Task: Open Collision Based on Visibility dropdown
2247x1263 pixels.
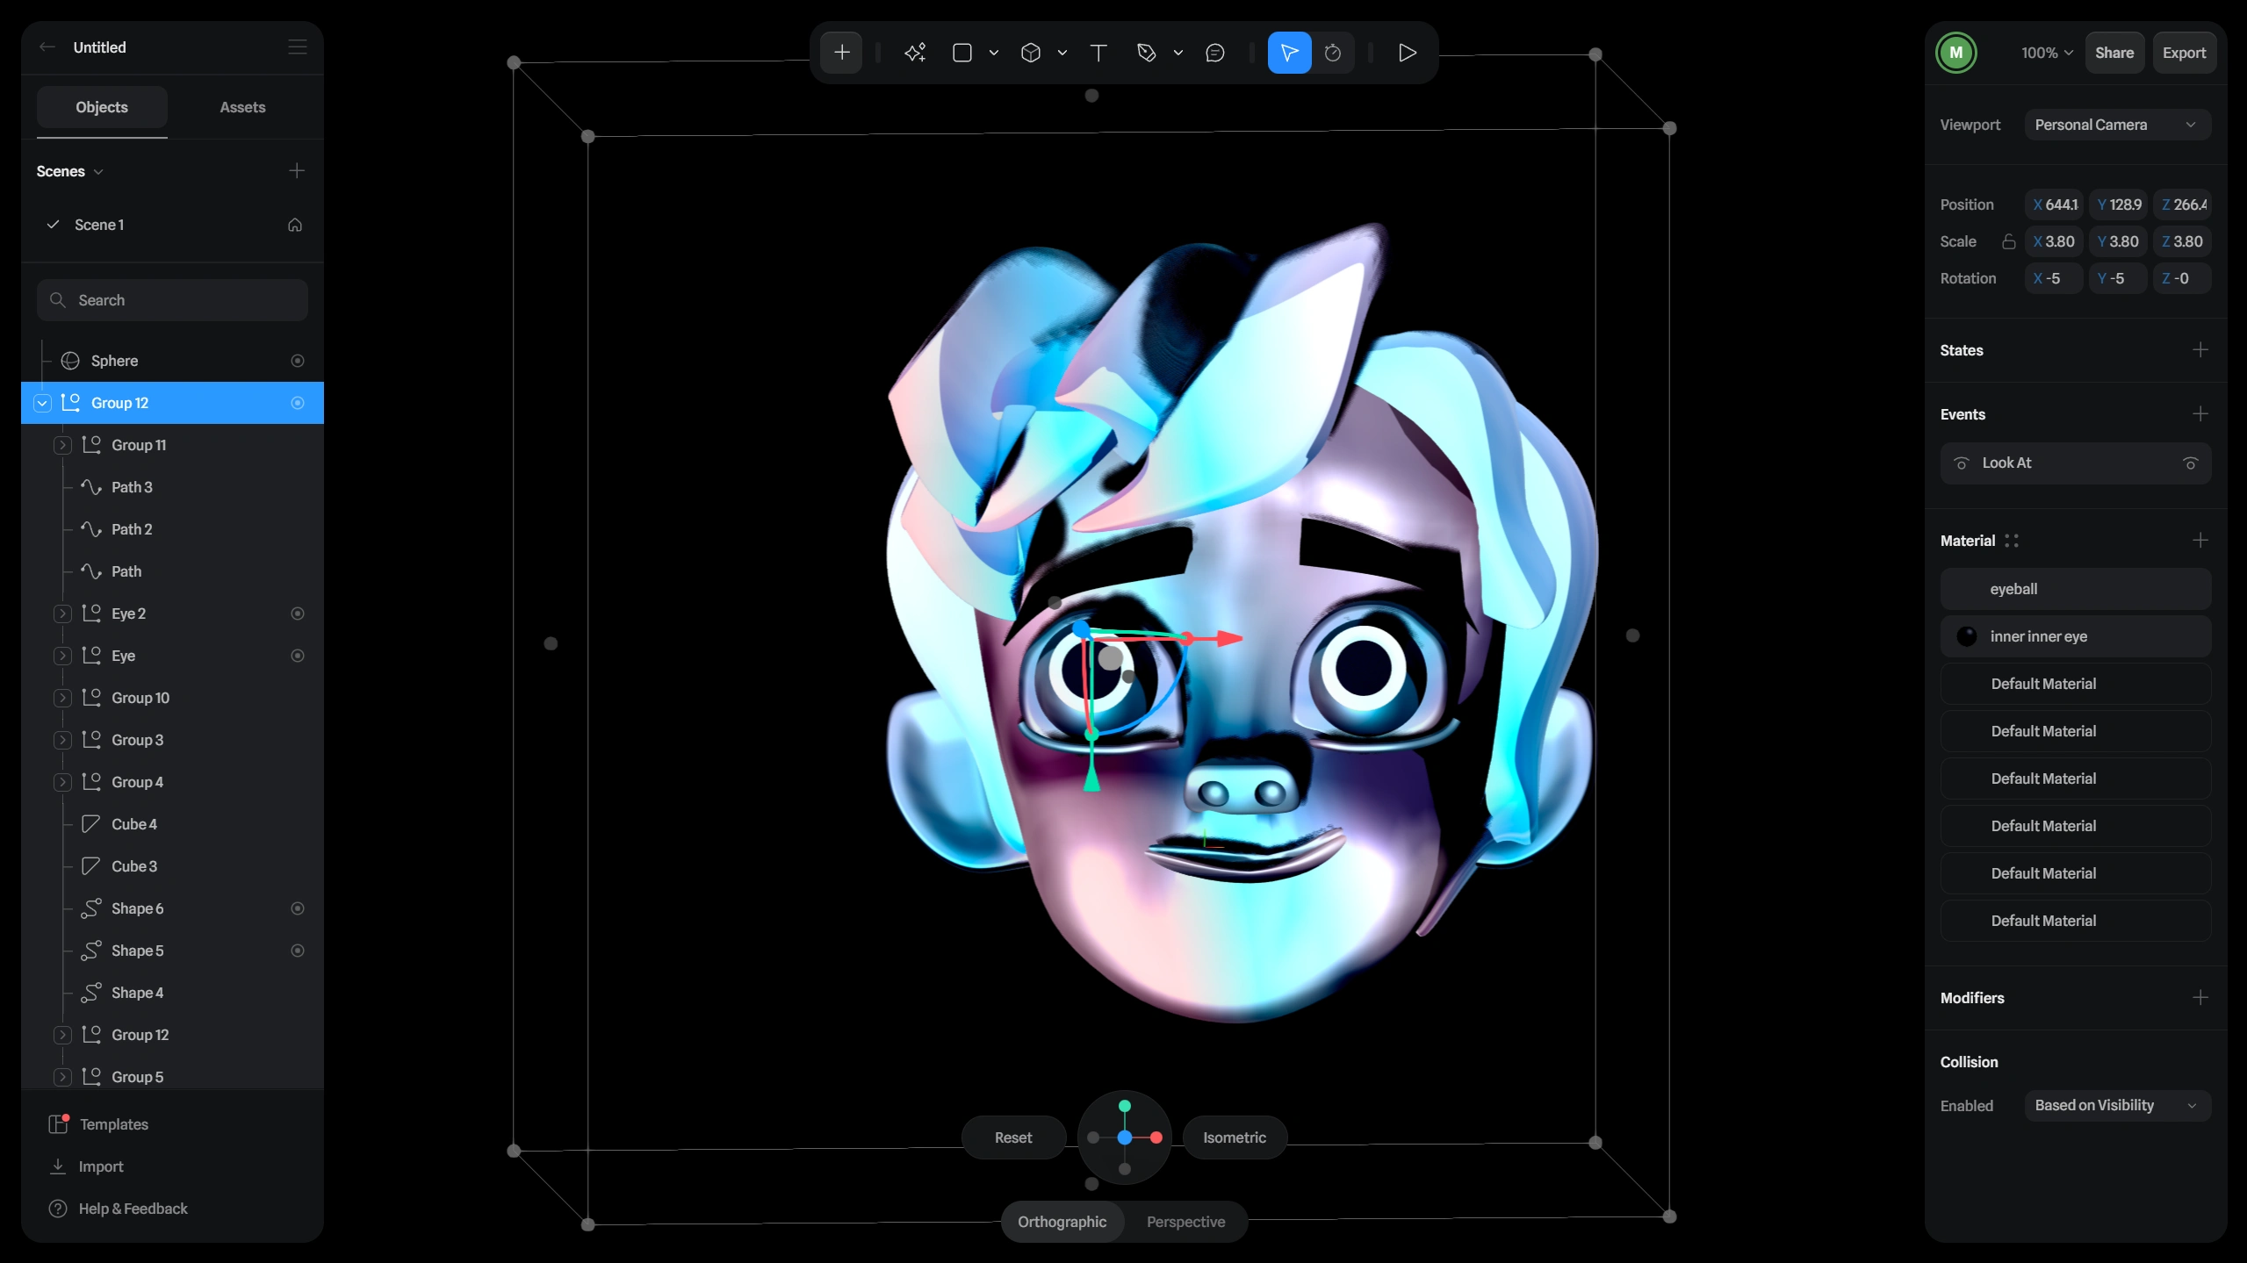Action: pyautogui.click(x=2117, y=1105)
